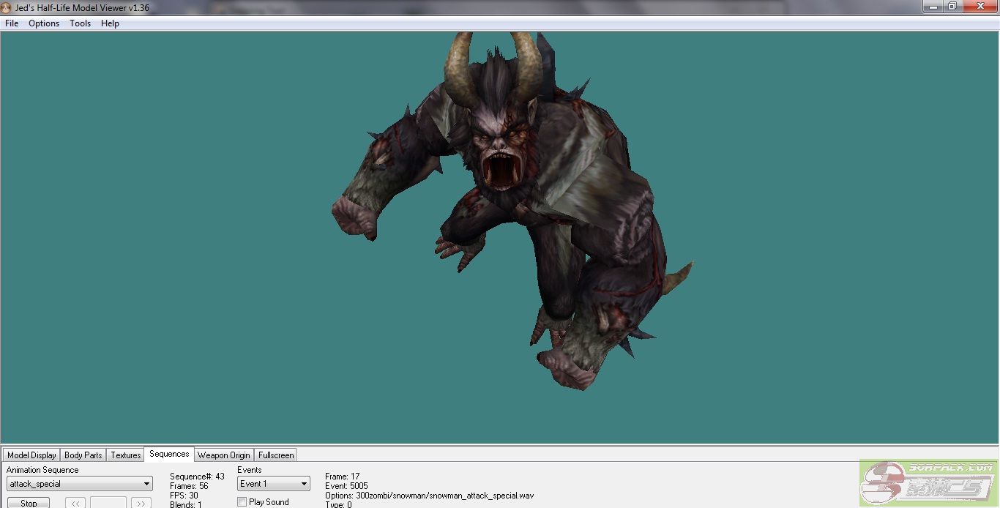Restore down the Model Viewer window
This screenshot has height=508, width=1000.
click(x=952, y=7)
